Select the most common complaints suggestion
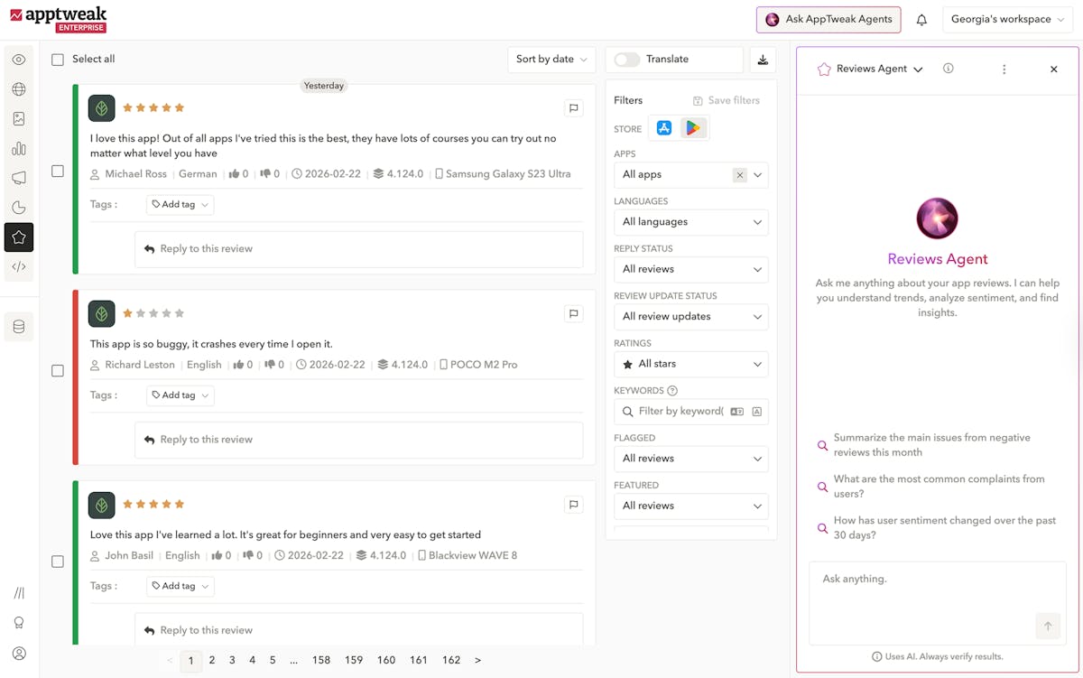Image resolution: width=1083 pixels, height=678 pixels. point(939,487)
